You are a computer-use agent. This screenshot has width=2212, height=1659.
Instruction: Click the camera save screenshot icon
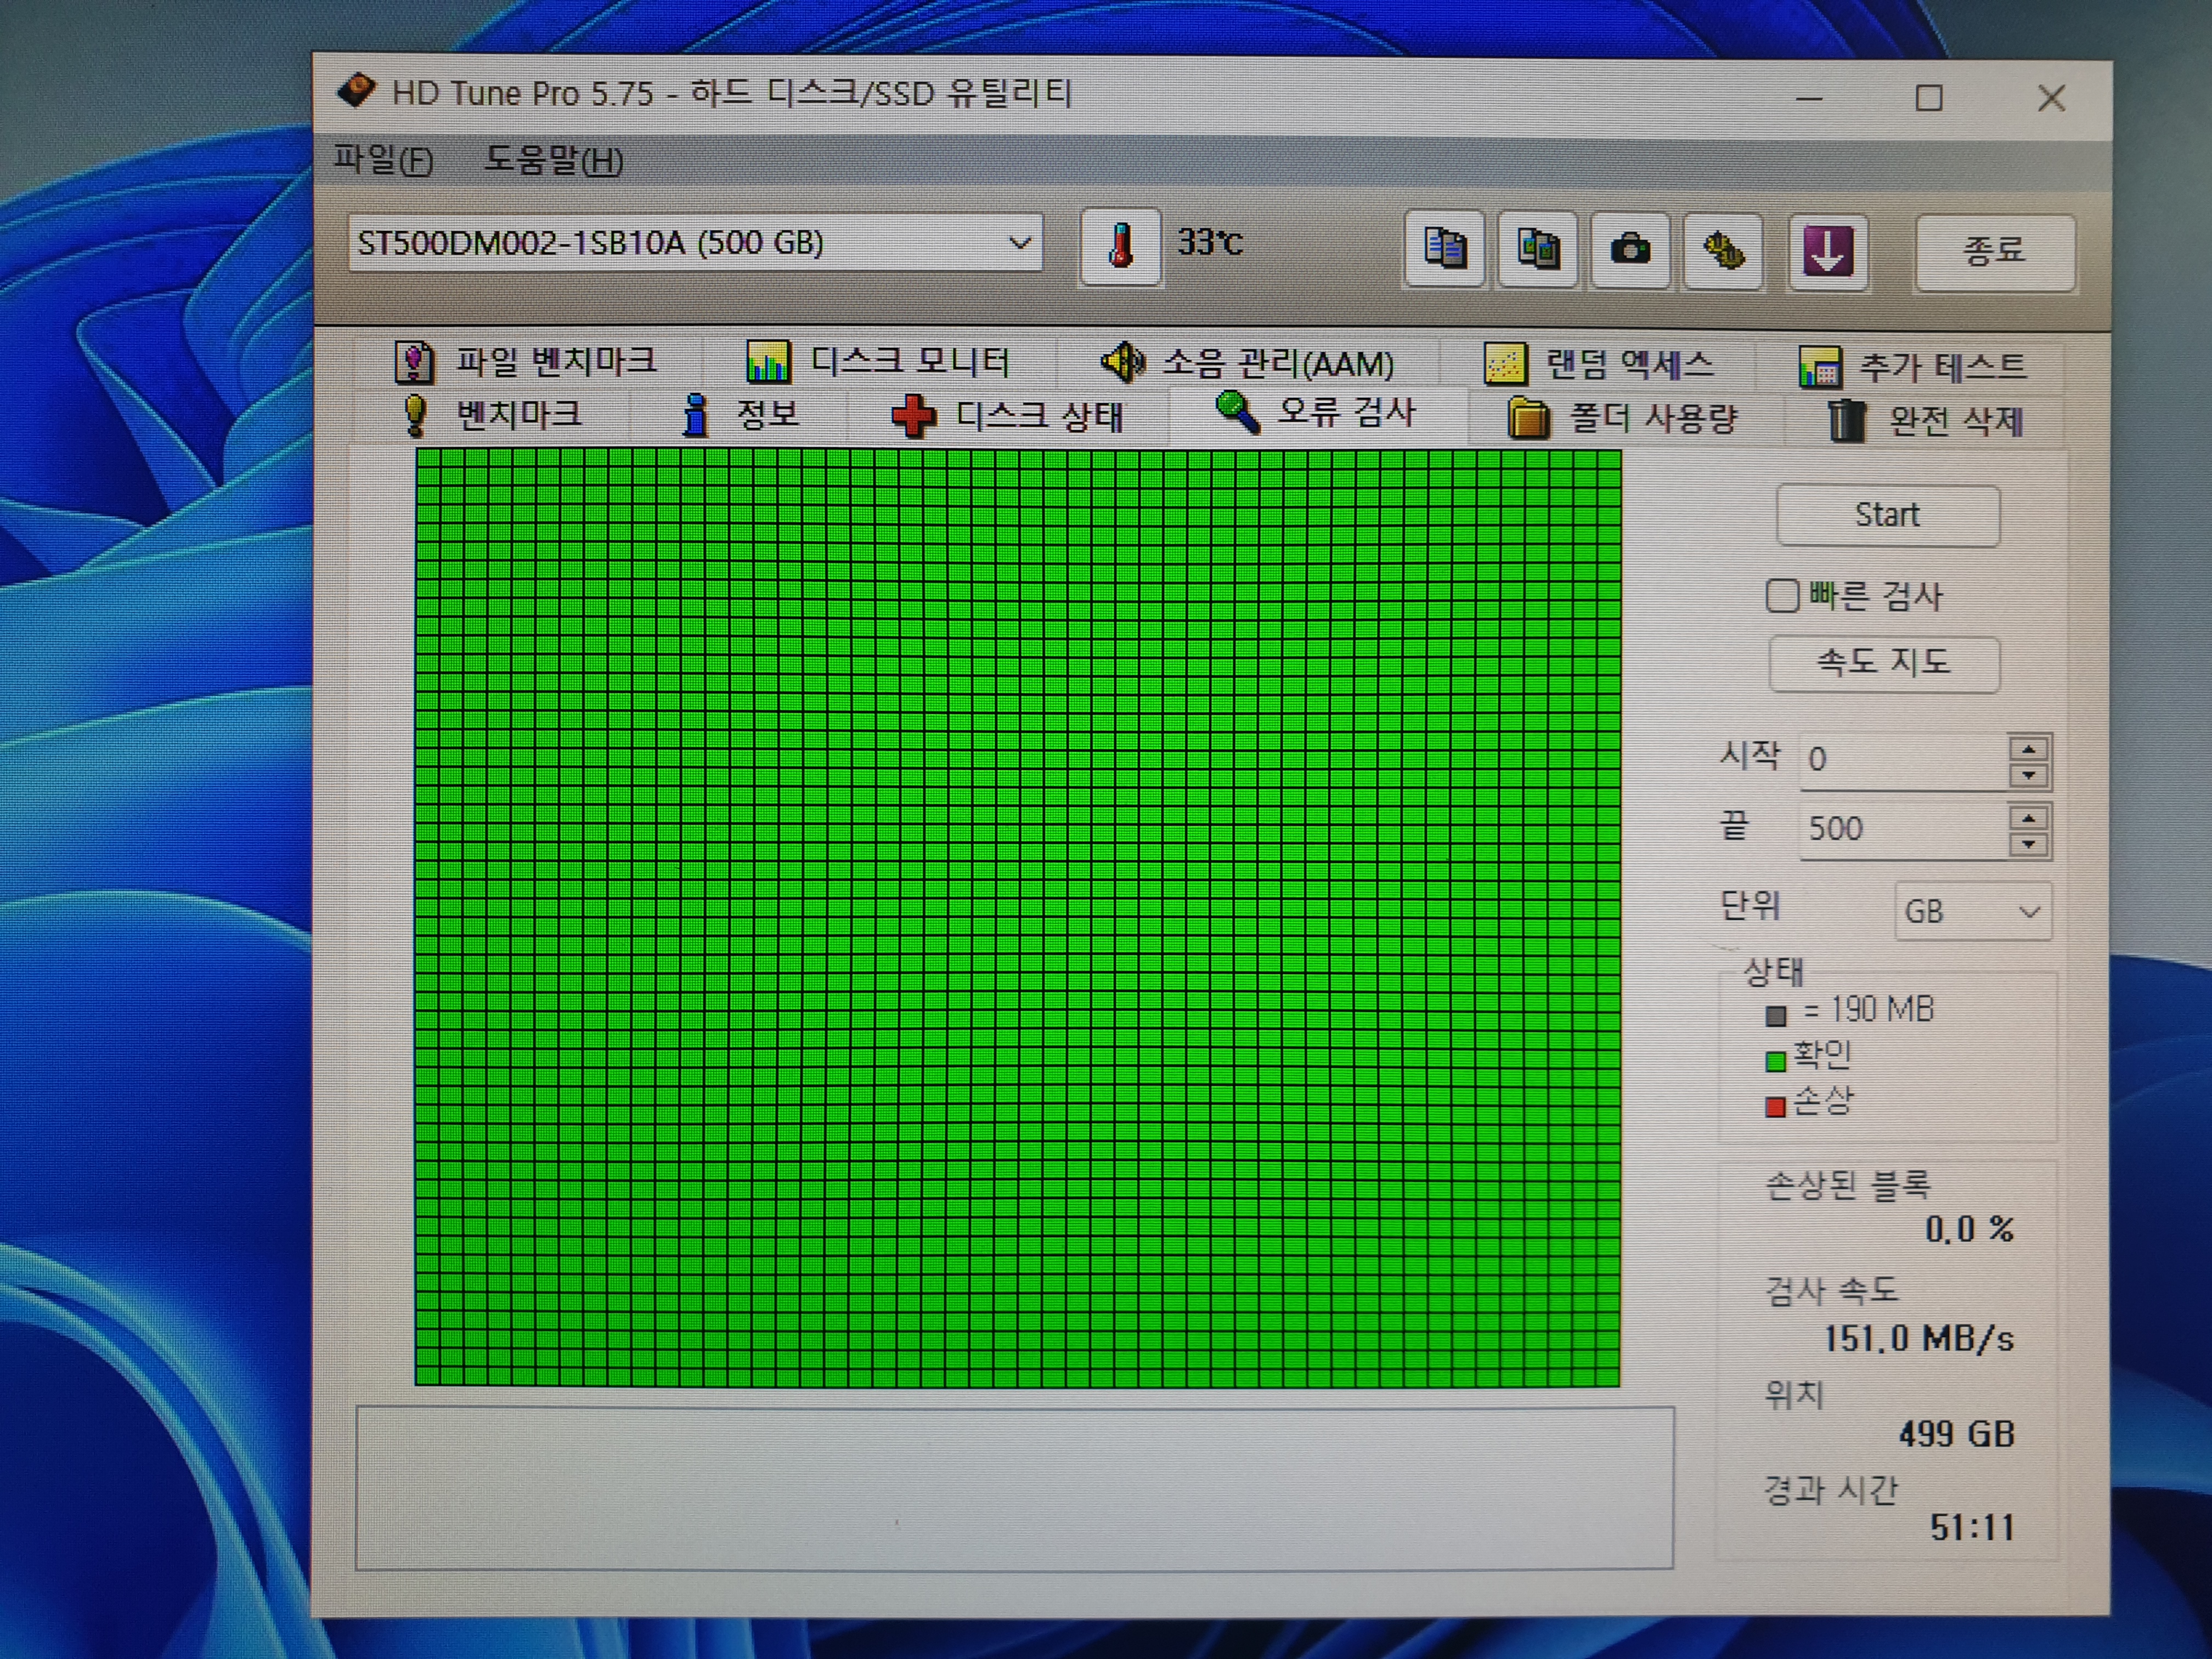point(1630,250)
